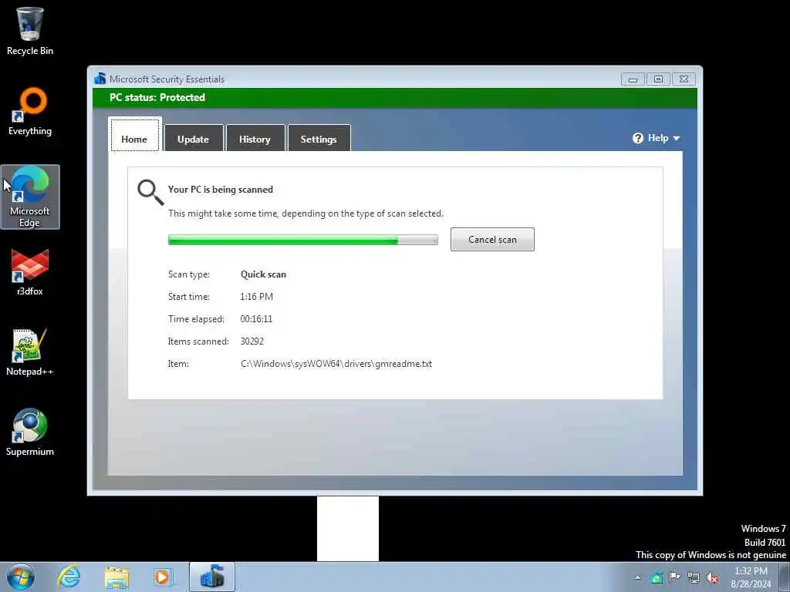Click the Windows Start orb
The width and height of the screenshot is (790, 592).
[x=21, y=577]
